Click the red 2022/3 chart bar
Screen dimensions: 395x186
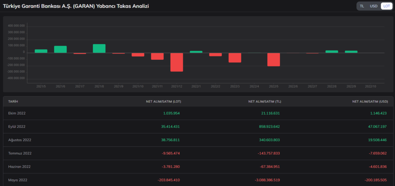click(x=235, y=58)
